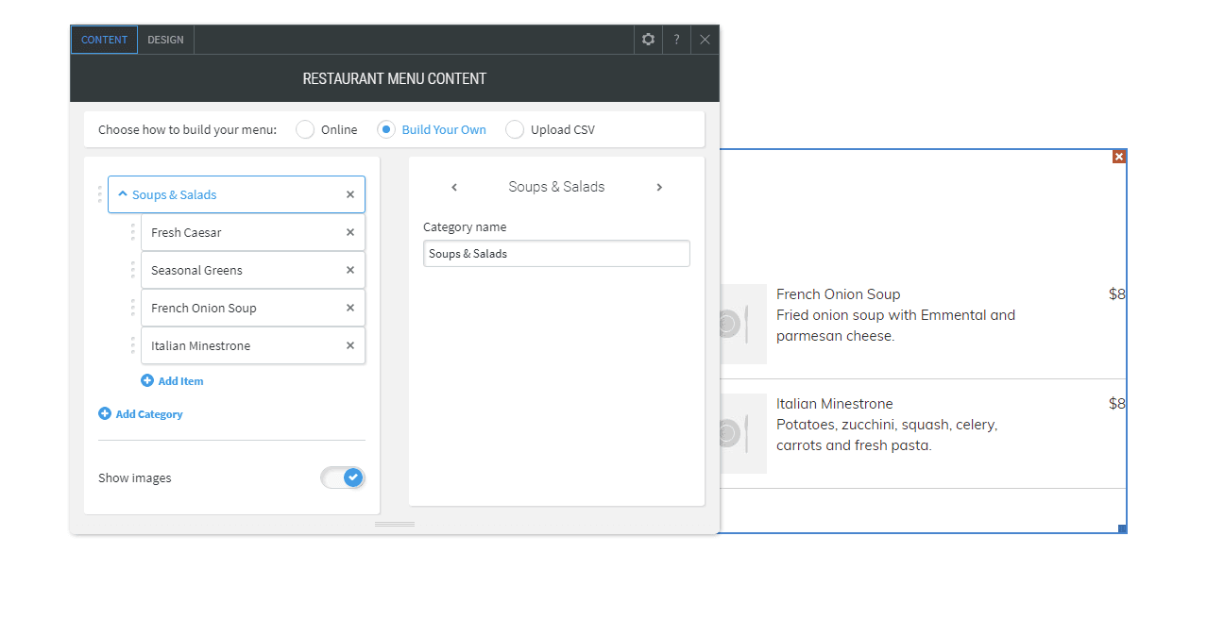Click the Fresh Caesar drag handle
1207x620 pixels.
point(132,232)
